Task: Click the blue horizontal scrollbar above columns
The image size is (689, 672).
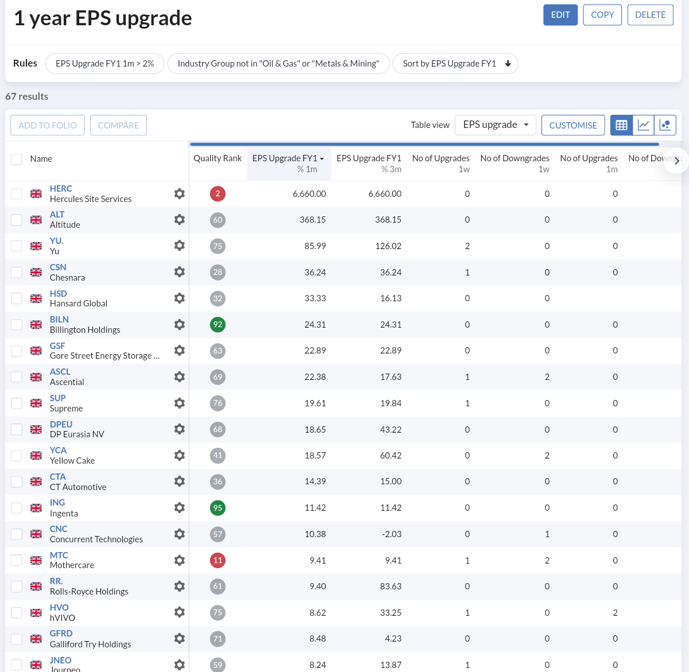Action: click(x=424, y=144)
